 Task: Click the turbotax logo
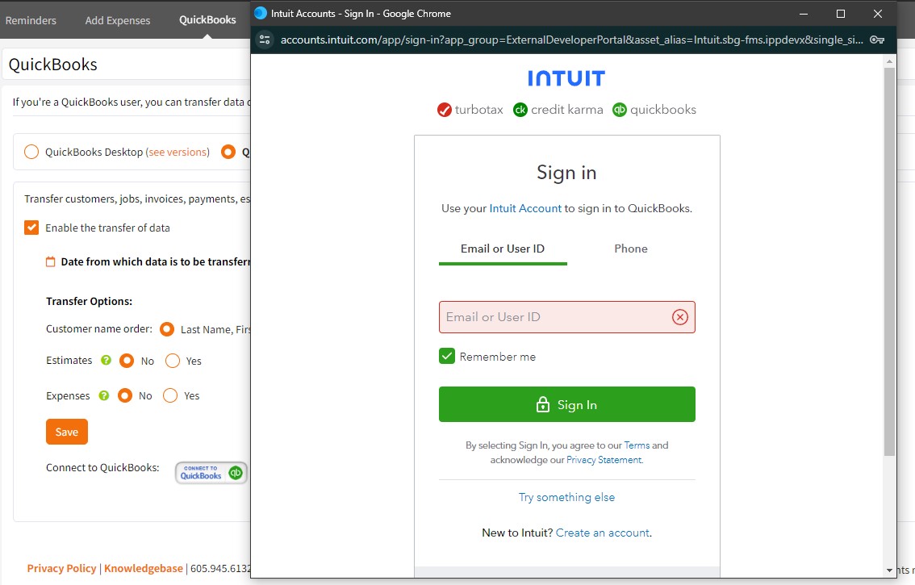point(470,110)
